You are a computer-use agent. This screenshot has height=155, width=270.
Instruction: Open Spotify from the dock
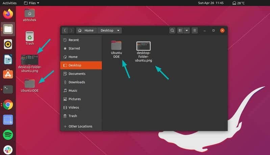(8, 135)
